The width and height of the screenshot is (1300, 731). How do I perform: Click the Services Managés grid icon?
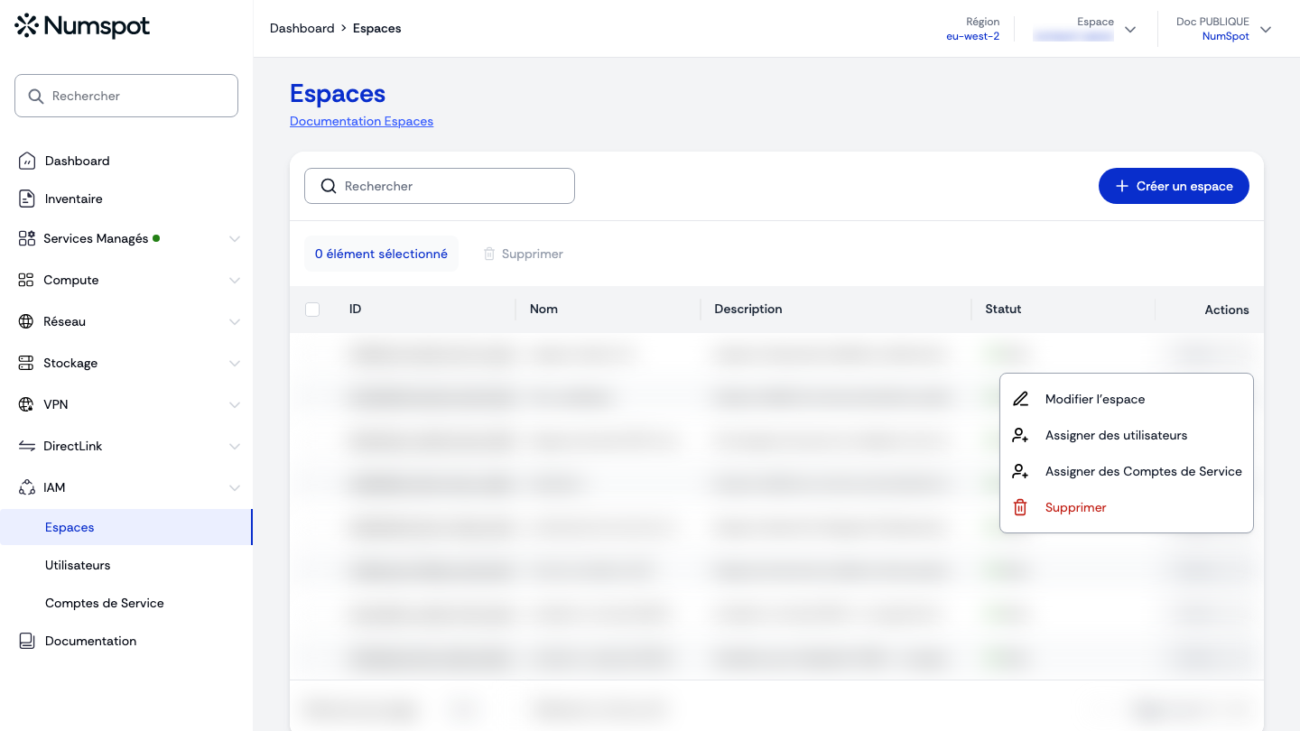pos(26,238)
